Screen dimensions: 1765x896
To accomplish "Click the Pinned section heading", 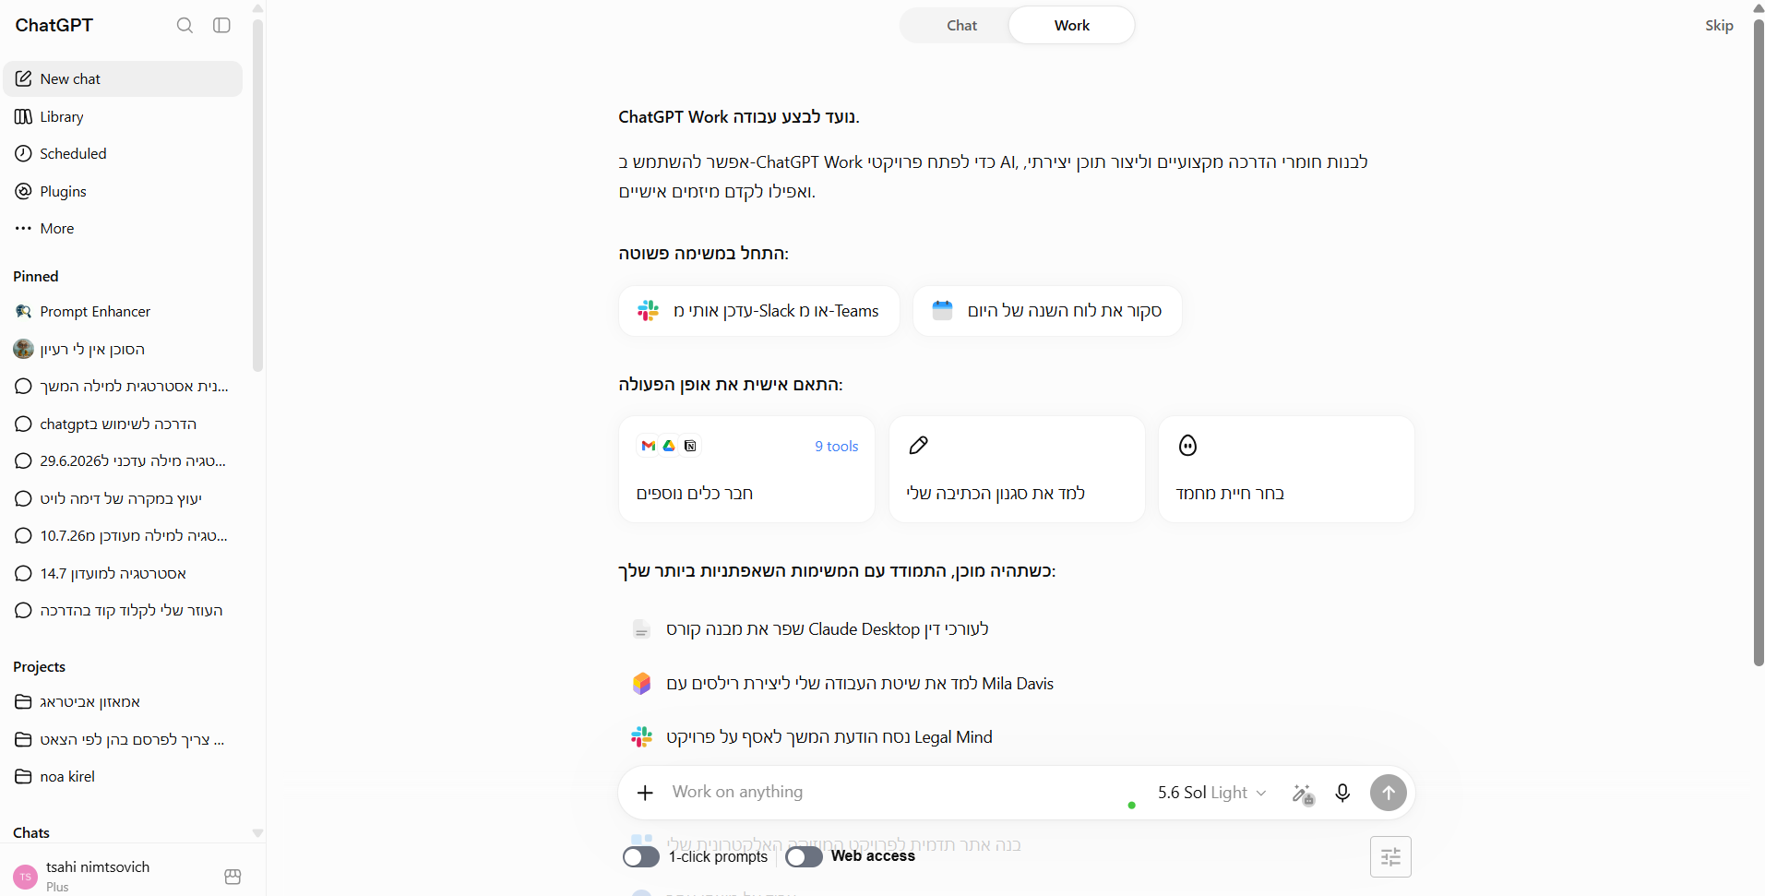I will click(x=36, y=277).
